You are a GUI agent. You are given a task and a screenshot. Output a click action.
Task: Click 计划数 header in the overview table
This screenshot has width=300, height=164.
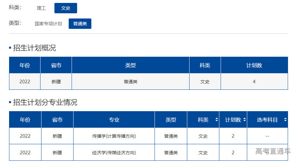(254, 65)
